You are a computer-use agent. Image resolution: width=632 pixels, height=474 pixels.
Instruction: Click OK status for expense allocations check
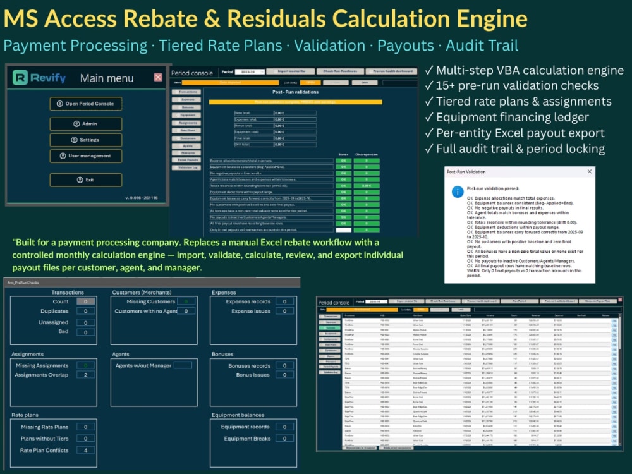point(343,161)
